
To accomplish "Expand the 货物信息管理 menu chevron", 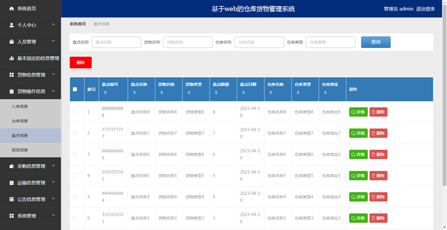I will tap(53, 75).
